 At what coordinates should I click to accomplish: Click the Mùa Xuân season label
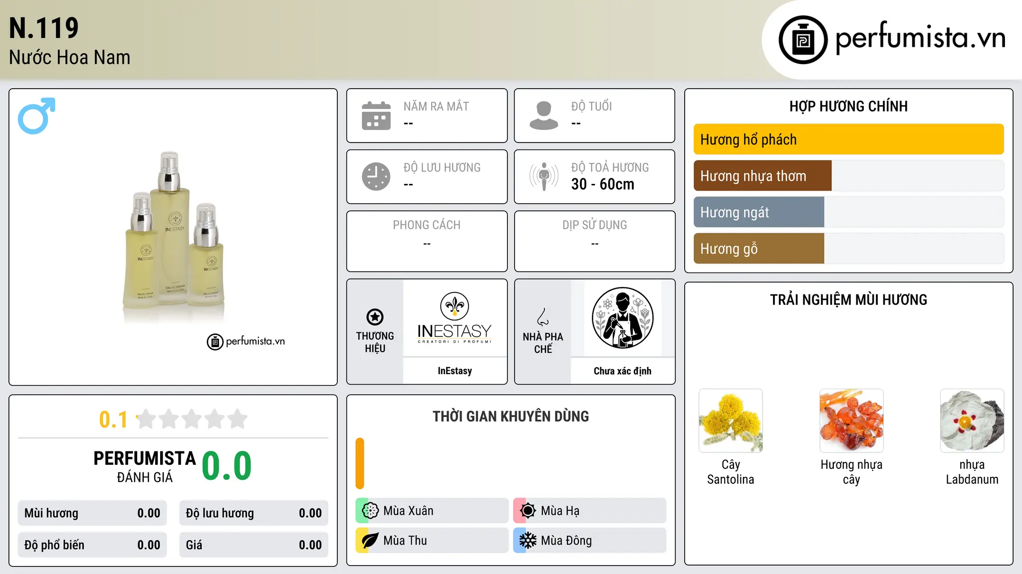coord(408,511)
